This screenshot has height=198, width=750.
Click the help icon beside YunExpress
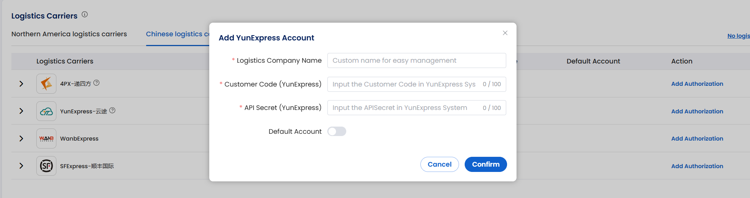coord(112,110)
